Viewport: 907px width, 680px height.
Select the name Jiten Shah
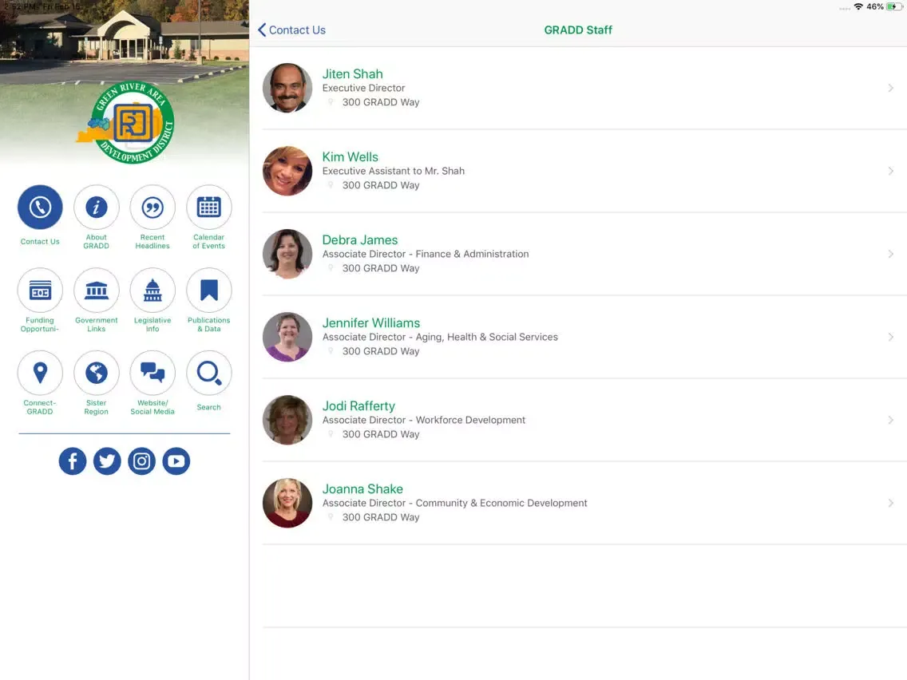(x=352, y=74)
